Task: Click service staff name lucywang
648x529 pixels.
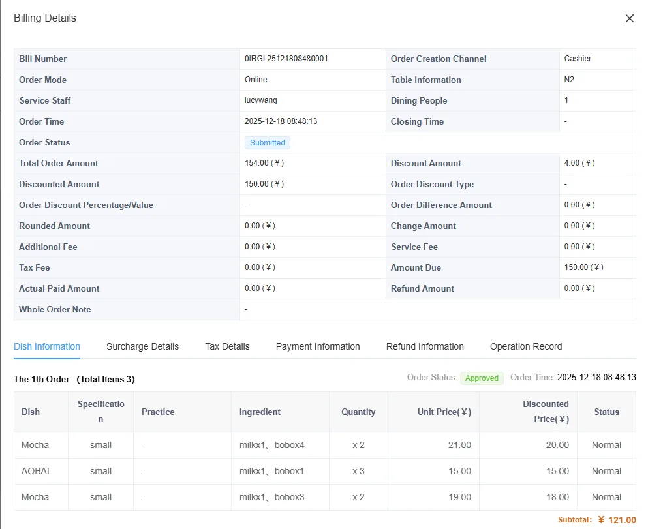Action: [261, 100]
